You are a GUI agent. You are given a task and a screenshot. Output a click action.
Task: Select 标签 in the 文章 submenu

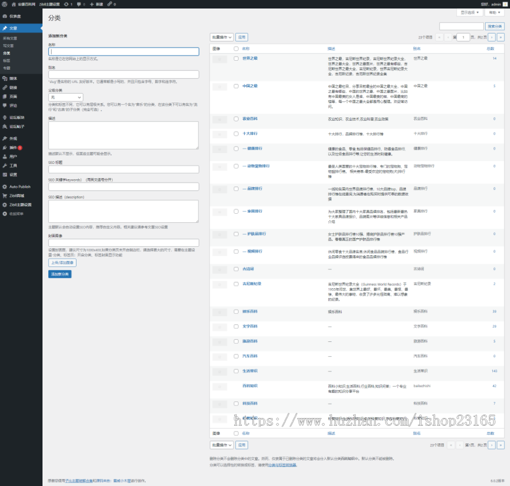(6, 60)
